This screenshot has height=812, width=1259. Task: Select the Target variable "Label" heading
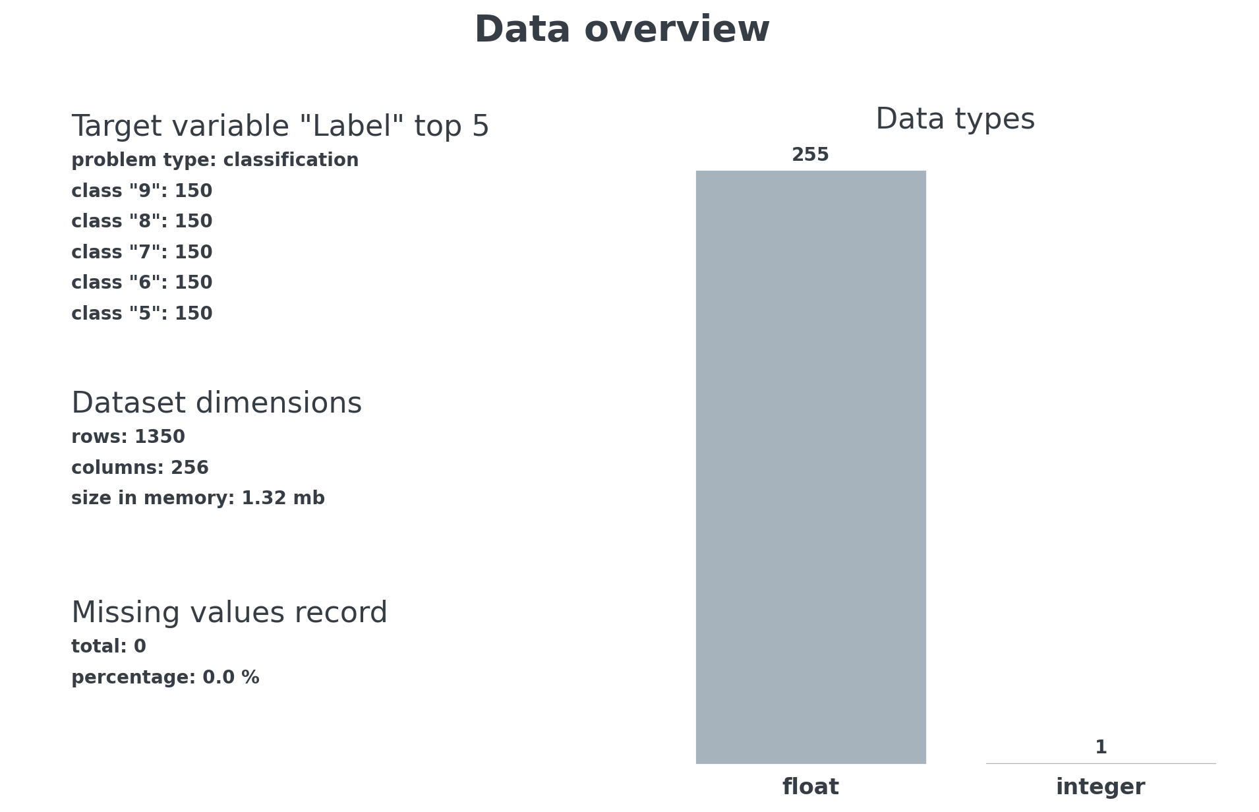[280, 127]
